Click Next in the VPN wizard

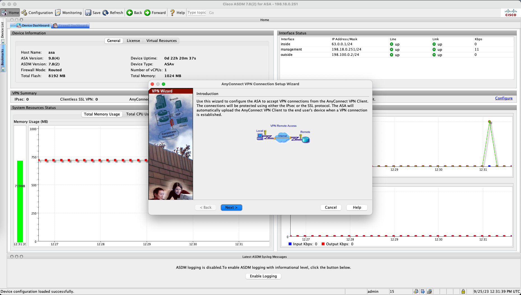click(x=231, y=208)
